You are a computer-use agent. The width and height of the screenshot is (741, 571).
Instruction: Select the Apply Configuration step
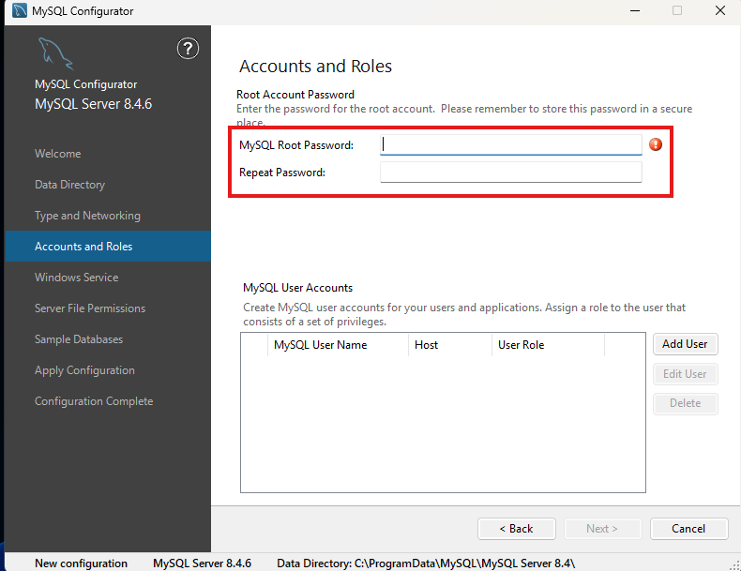click(84, 370)
